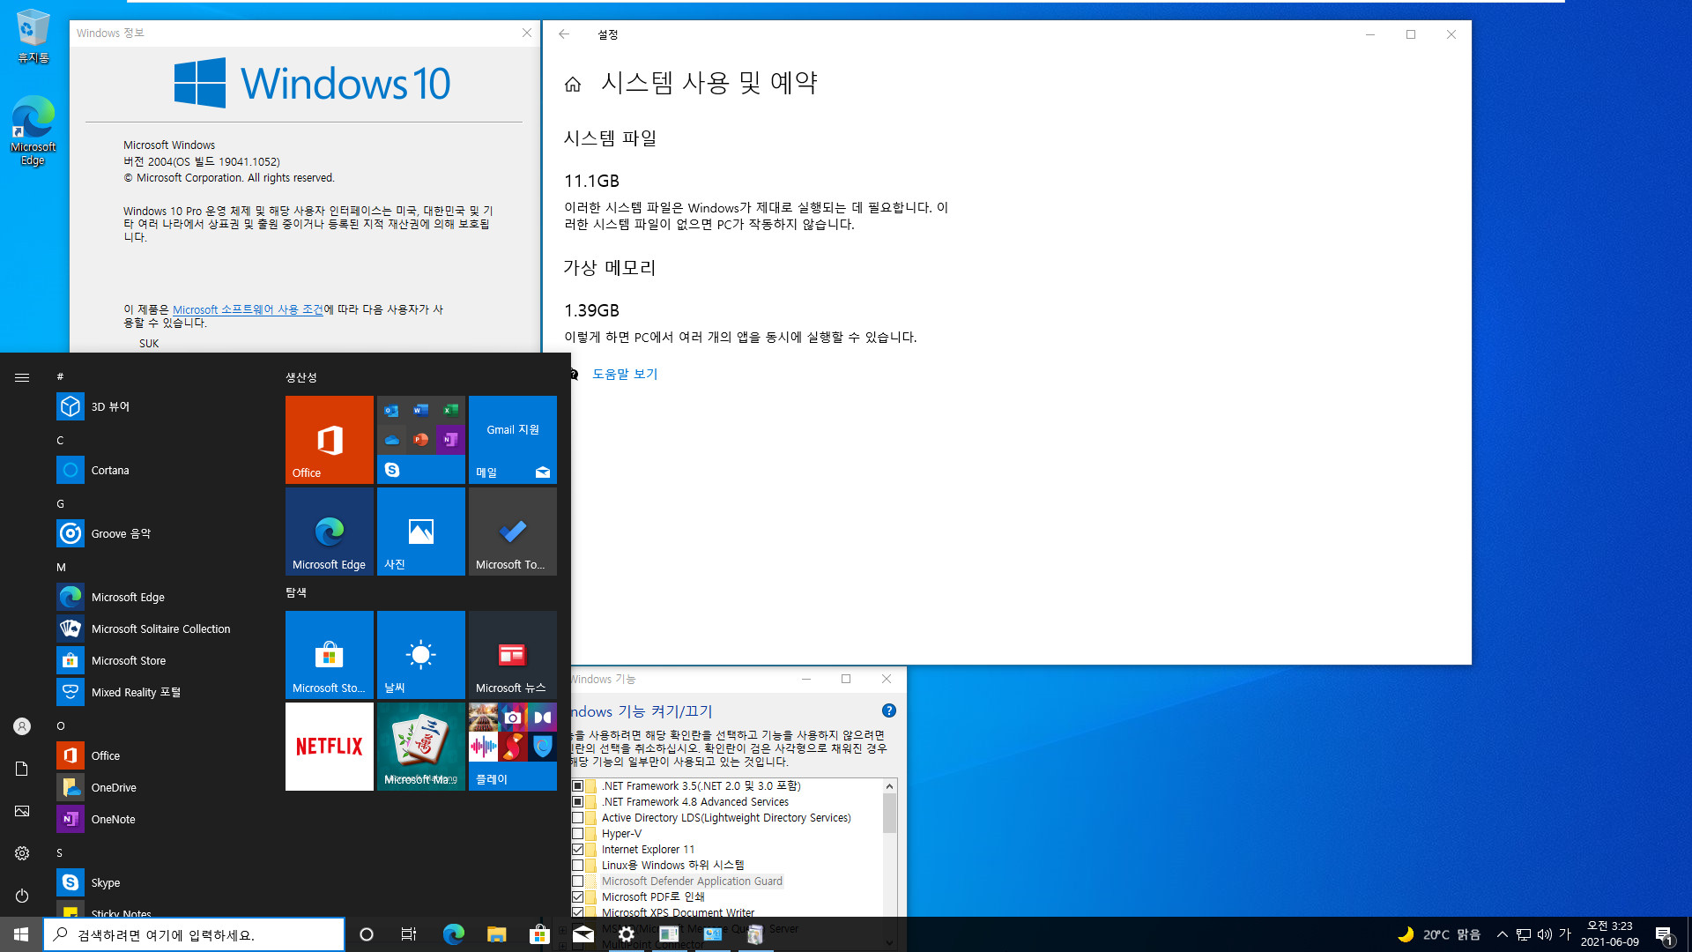Click the 탐색 tile group header
The image size is (1692, 952).
pos(296,592)
